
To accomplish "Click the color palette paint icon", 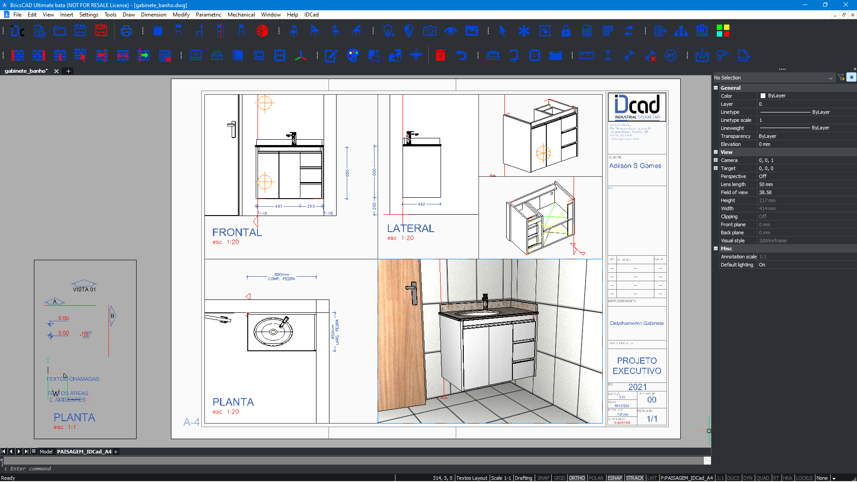I will [x=353, y=55].
